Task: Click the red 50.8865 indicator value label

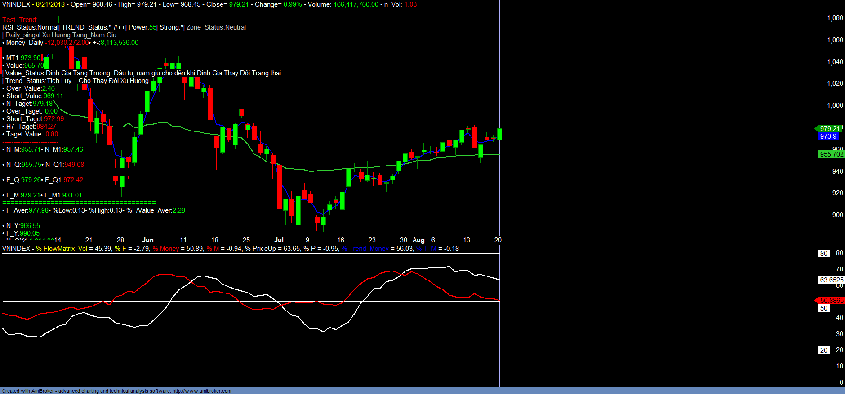Action: (x=831, y=301)
